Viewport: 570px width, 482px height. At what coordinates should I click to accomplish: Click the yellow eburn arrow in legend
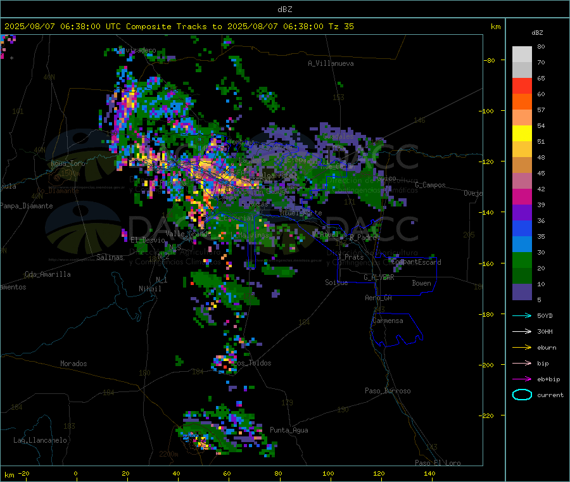(522, 348)
